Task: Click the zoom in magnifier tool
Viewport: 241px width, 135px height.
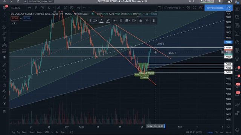Action: 4,71
